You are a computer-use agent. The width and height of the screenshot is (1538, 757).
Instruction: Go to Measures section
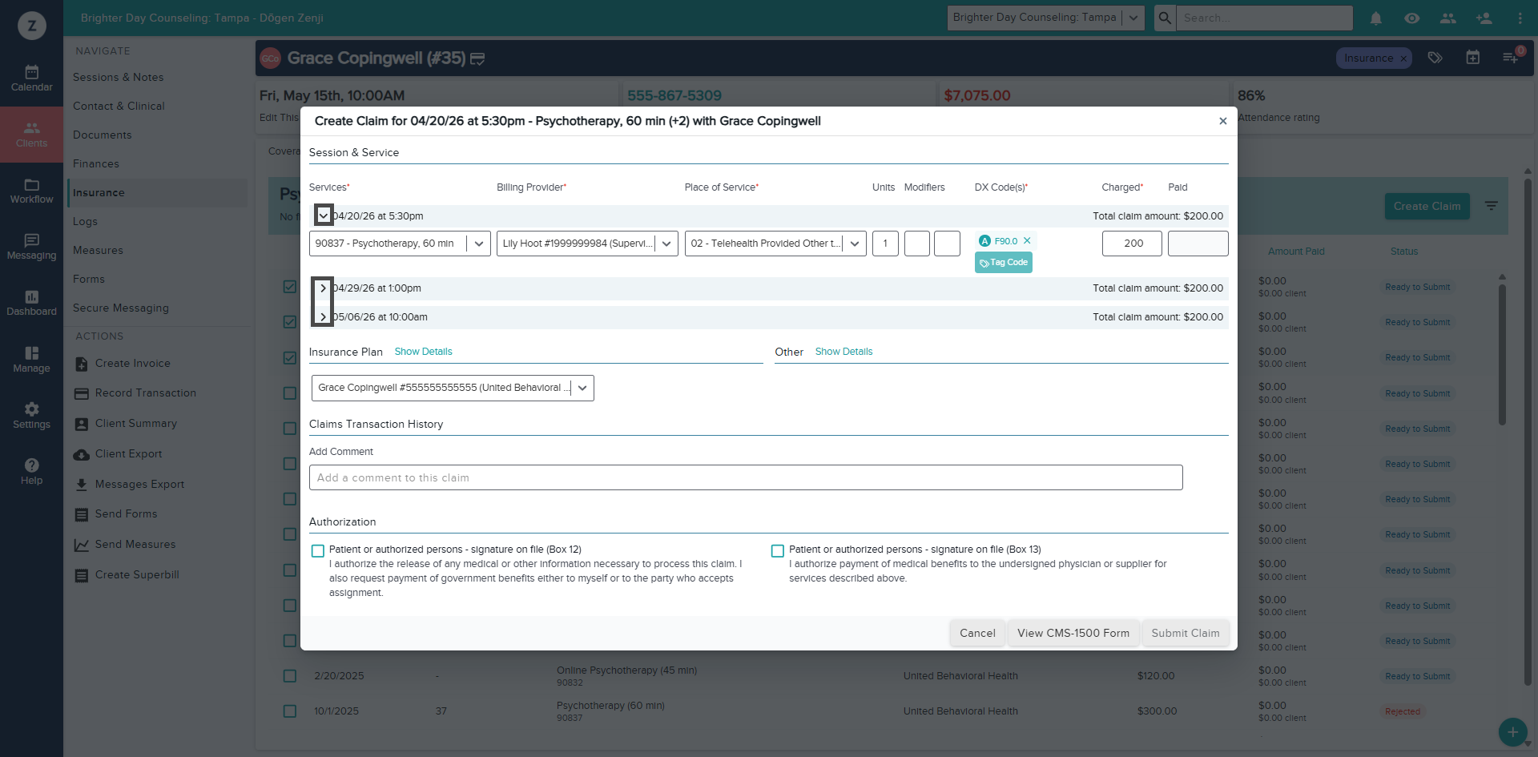(98, 251)
